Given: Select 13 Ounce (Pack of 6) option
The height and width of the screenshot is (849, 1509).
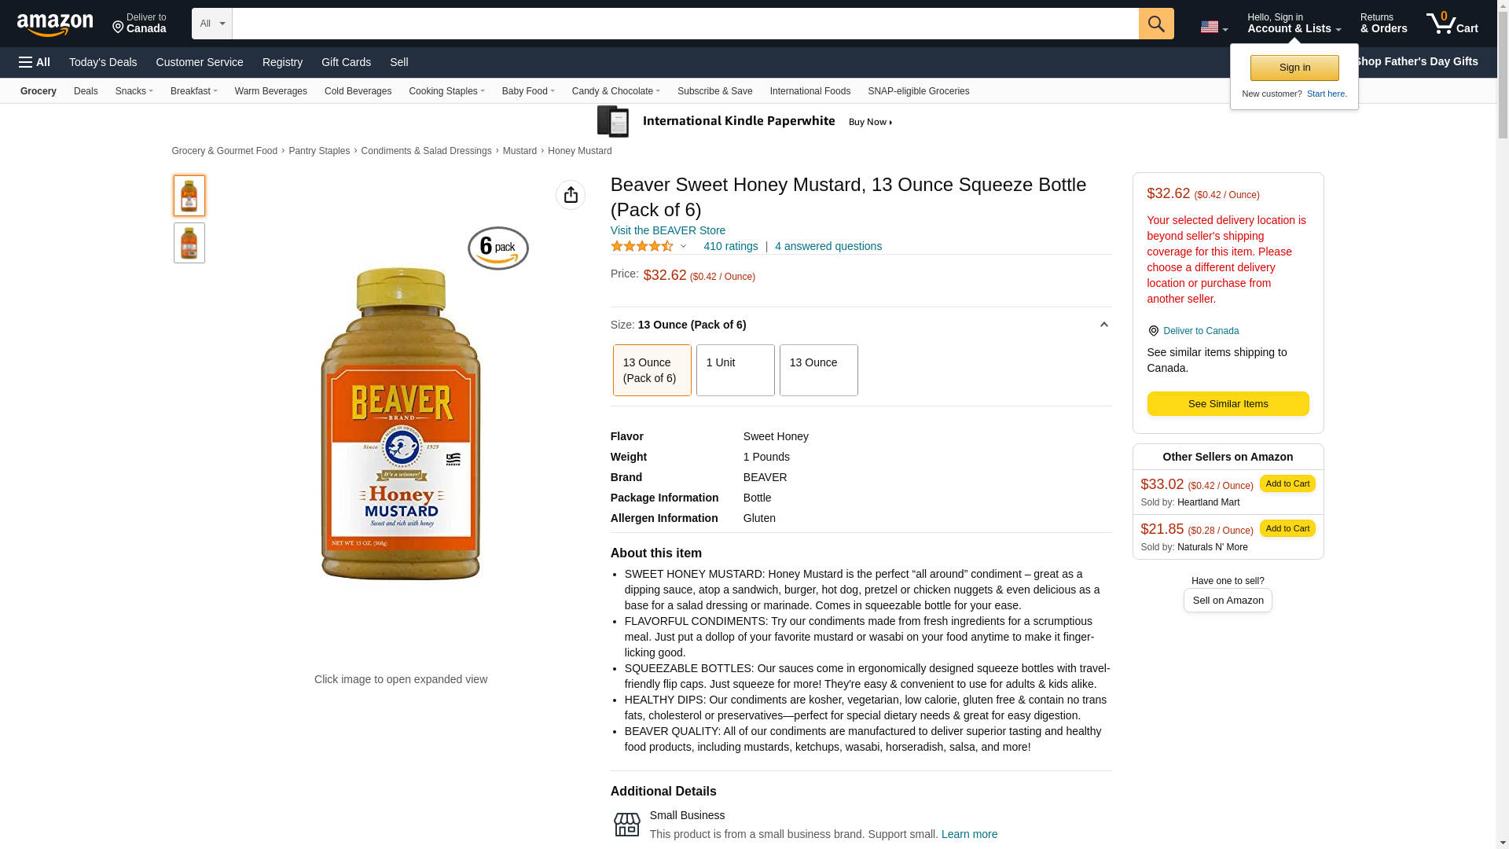Looking at the screenshot, I should pyautogui.click(x=652, y=370).
